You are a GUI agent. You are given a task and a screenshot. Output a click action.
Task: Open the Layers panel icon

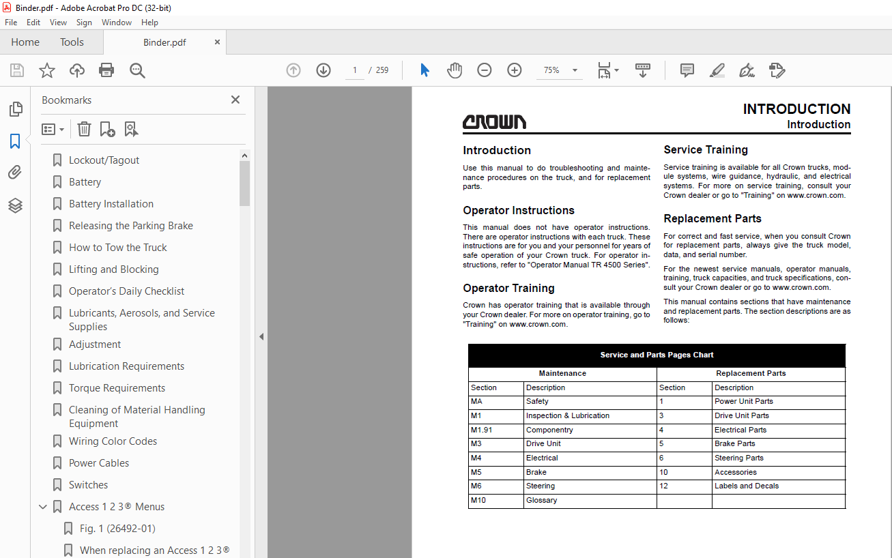(15, 205)
